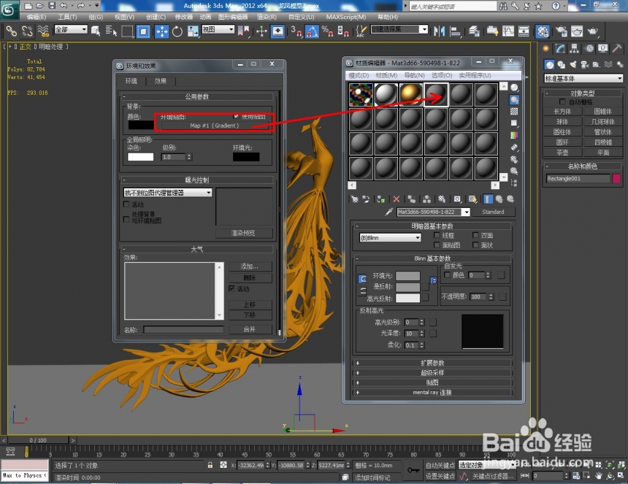The width and height of the screenshot is (628, 484).
Task: Save file from quick access toolbar
Action: (52, 5)
